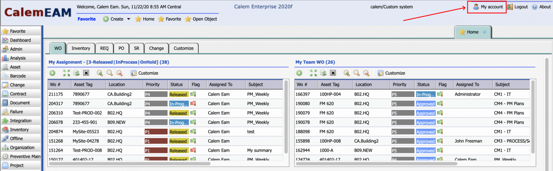The height and width of the screenshot is (171, 553).
Task: Click the search magnifier icon in My Team WO toolbar
Action: tap(356, 73)
